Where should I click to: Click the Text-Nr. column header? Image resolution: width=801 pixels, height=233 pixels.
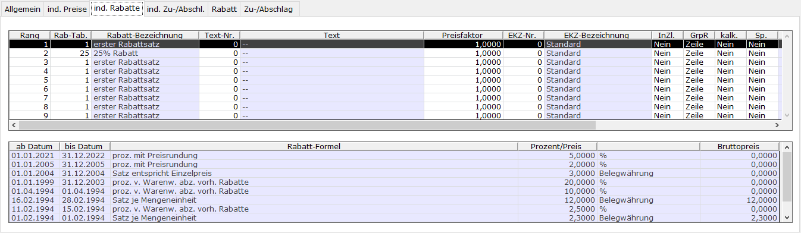click(x=220, y=35)
